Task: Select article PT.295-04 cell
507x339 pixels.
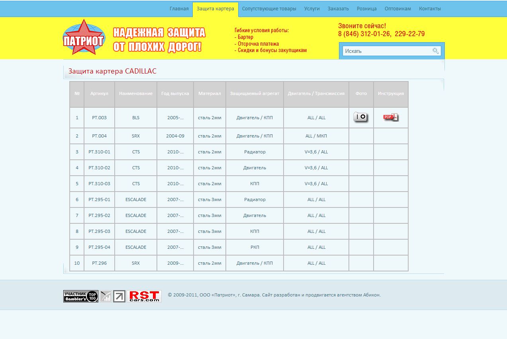Action: coord(99,247)
